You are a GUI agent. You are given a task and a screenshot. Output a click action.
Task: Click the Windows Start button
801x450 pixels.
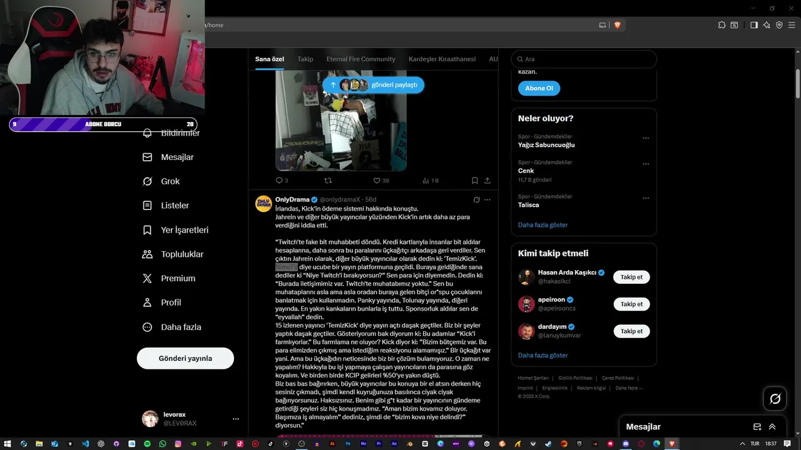pyautogui.click(x=8, y=444)
